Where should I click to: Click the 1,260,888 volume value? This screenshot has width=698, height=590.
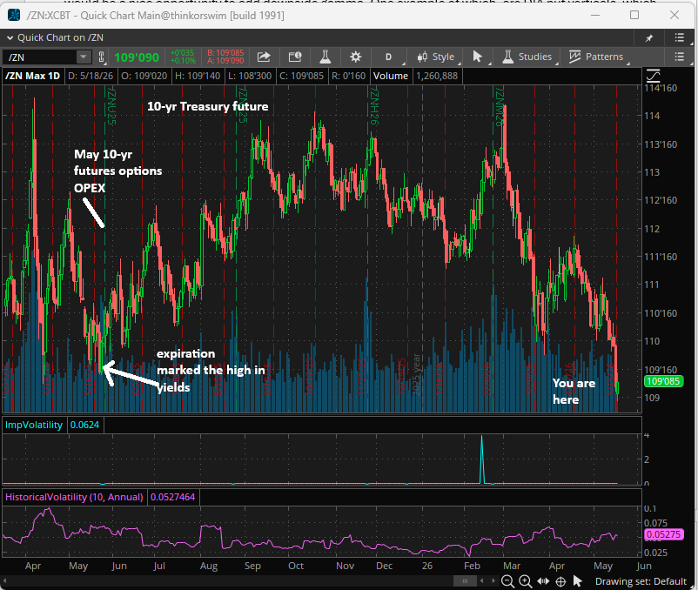(437, 76)
